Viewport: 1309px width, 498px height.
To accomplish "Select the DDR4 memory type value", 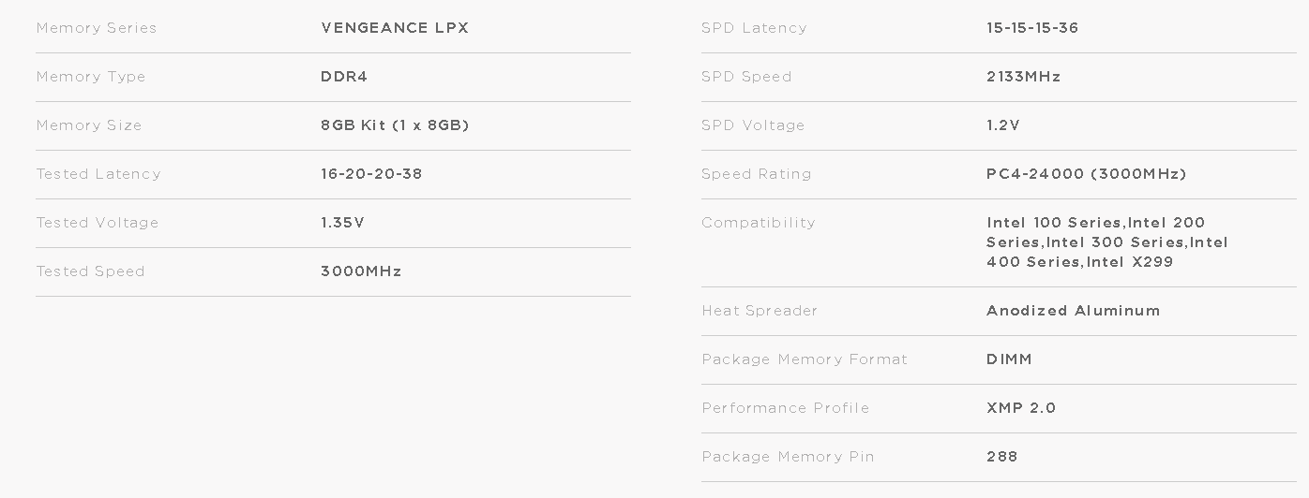I will (x=344, y=77).
